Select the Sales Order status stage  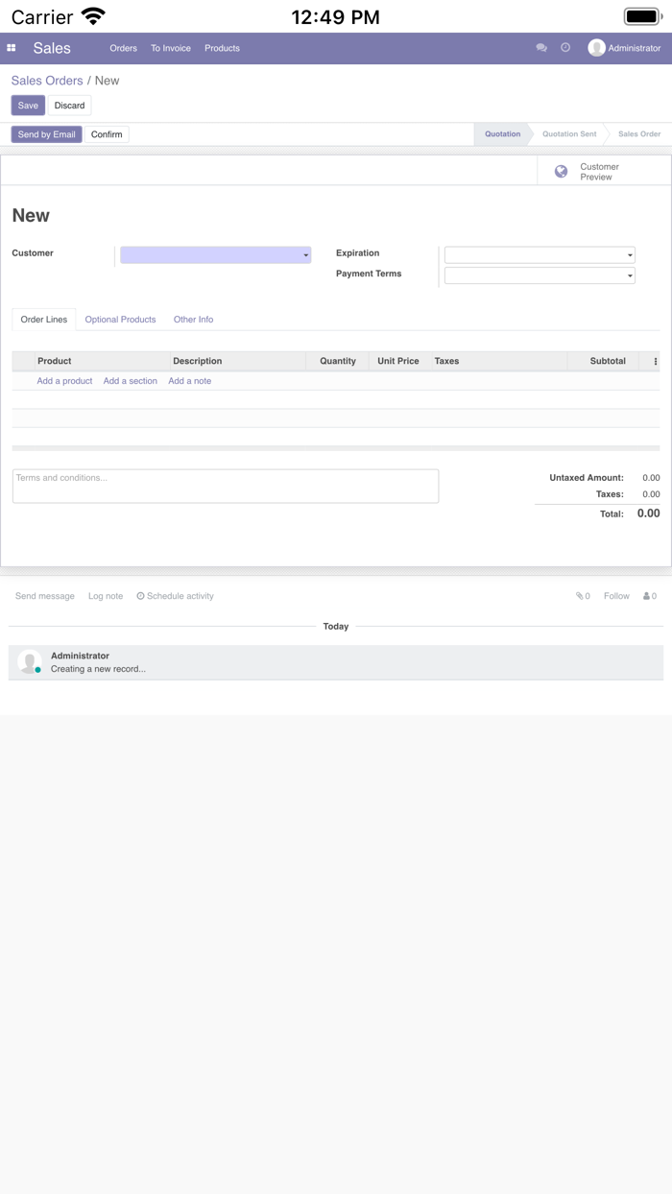[x=639, y=134]
